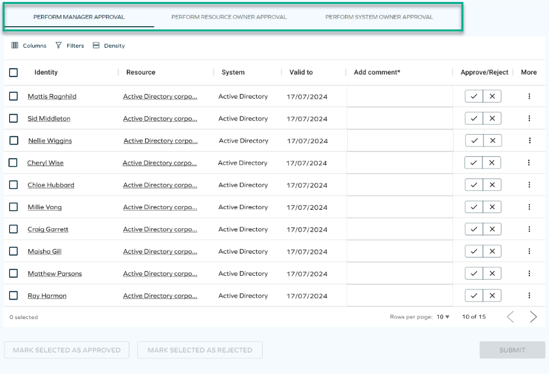This screenshot has height=374, width=549.
Task: Open the Columns configuration panel
Action: (29, 46)
